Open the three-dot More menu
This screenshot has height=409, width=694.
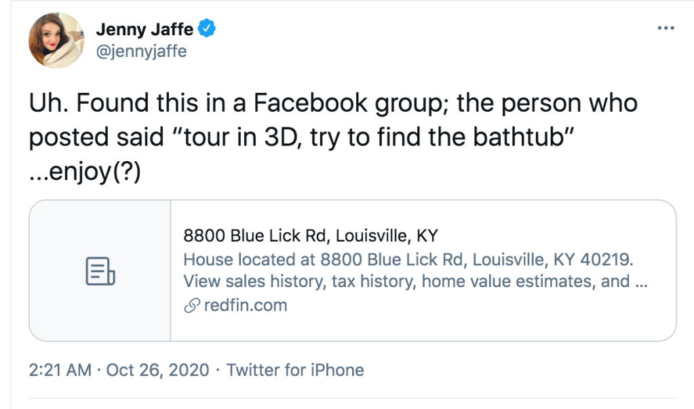point(666,28)
